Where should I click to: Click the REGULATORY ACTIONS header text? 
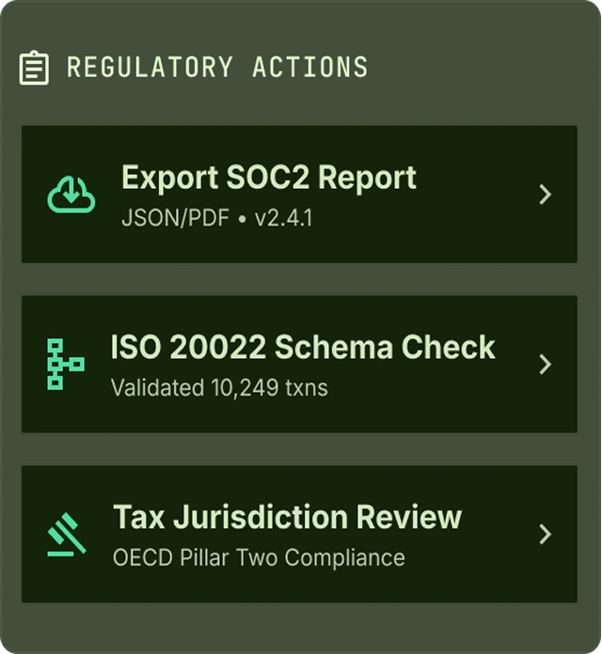point(217,67)
